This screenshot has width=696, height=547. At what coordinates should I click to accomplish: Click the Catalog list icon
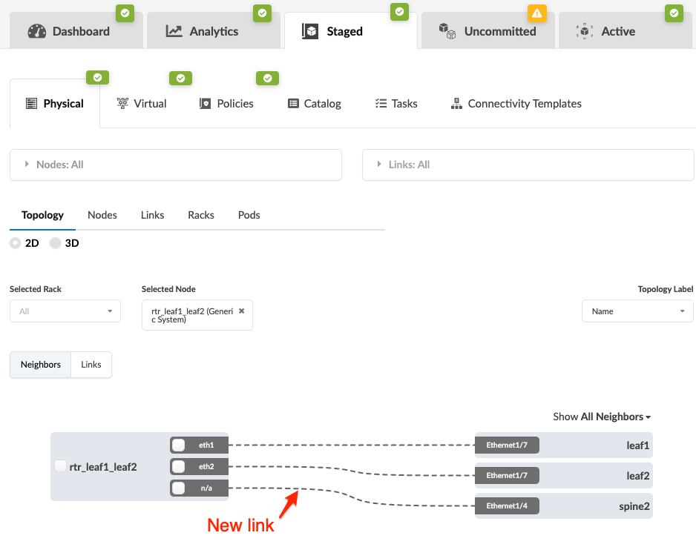(x=293, y=104)
